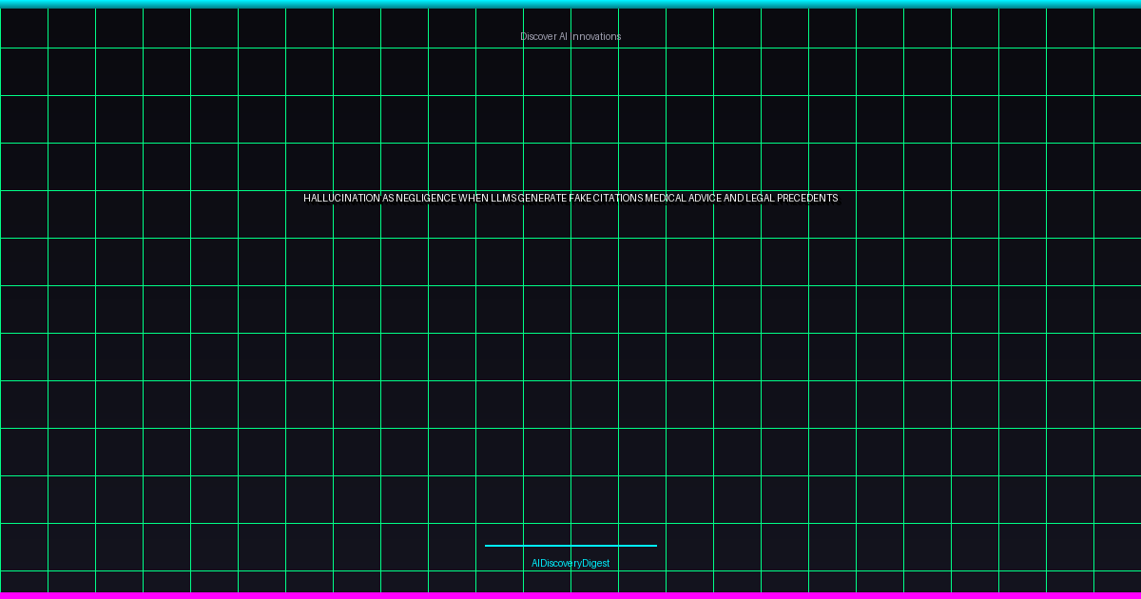Viewport: 1141px width, 599px height.
Task: Click the cyan bar along the top edge
Action: pyautogui.click(x=570, y=4)
